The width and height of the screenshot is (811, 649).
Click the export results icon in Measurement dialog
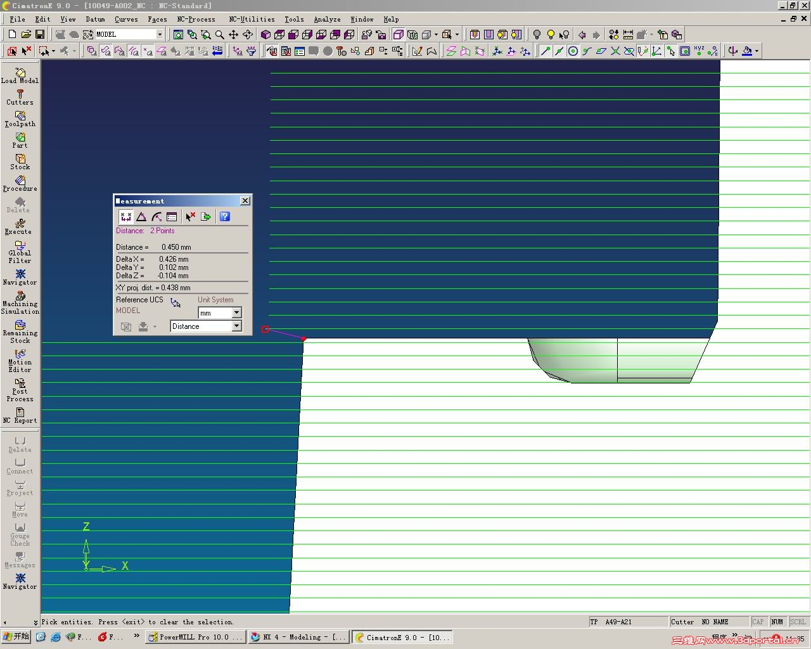(x=206, y=217)
